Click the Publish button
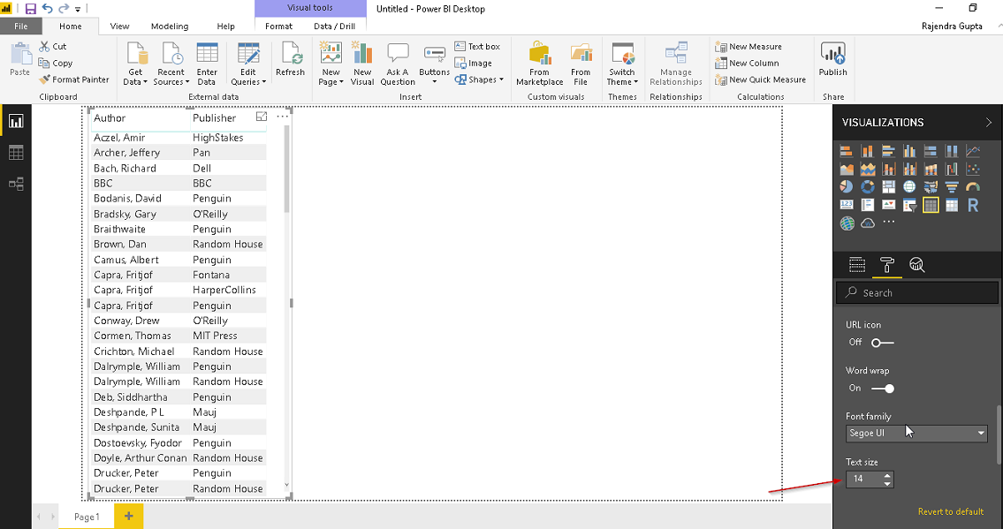This screenshot has height=529, width=1003. [x=832, y=61]
